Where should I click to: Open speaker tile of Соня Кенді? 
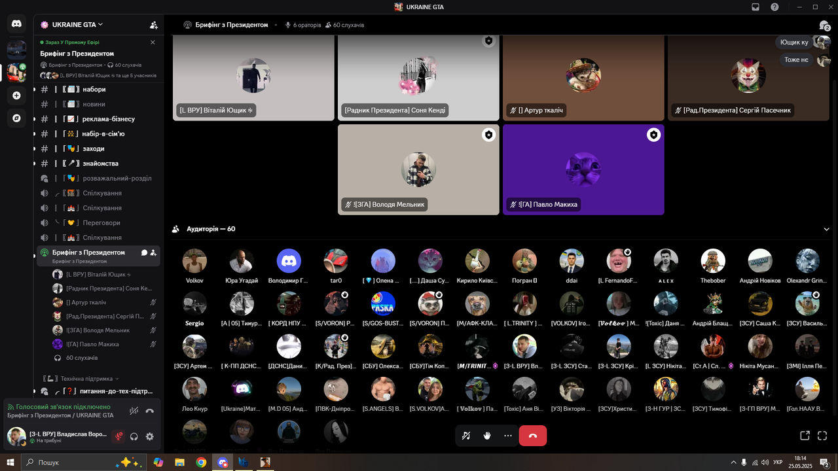tap(418, 78)
